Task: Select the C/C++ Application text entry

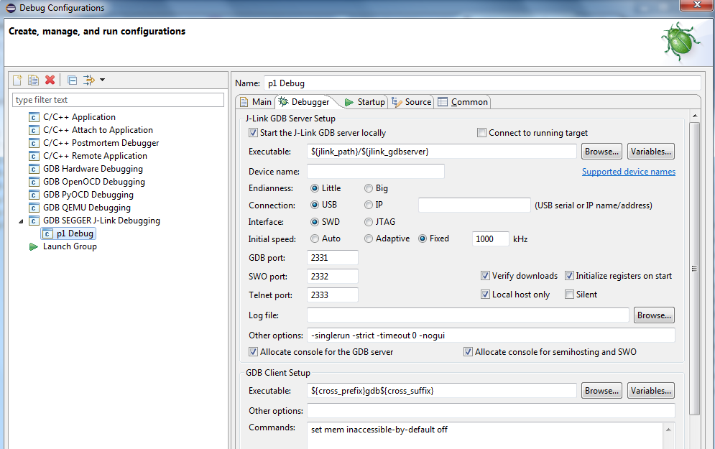Action: click(x=79, y=117)
